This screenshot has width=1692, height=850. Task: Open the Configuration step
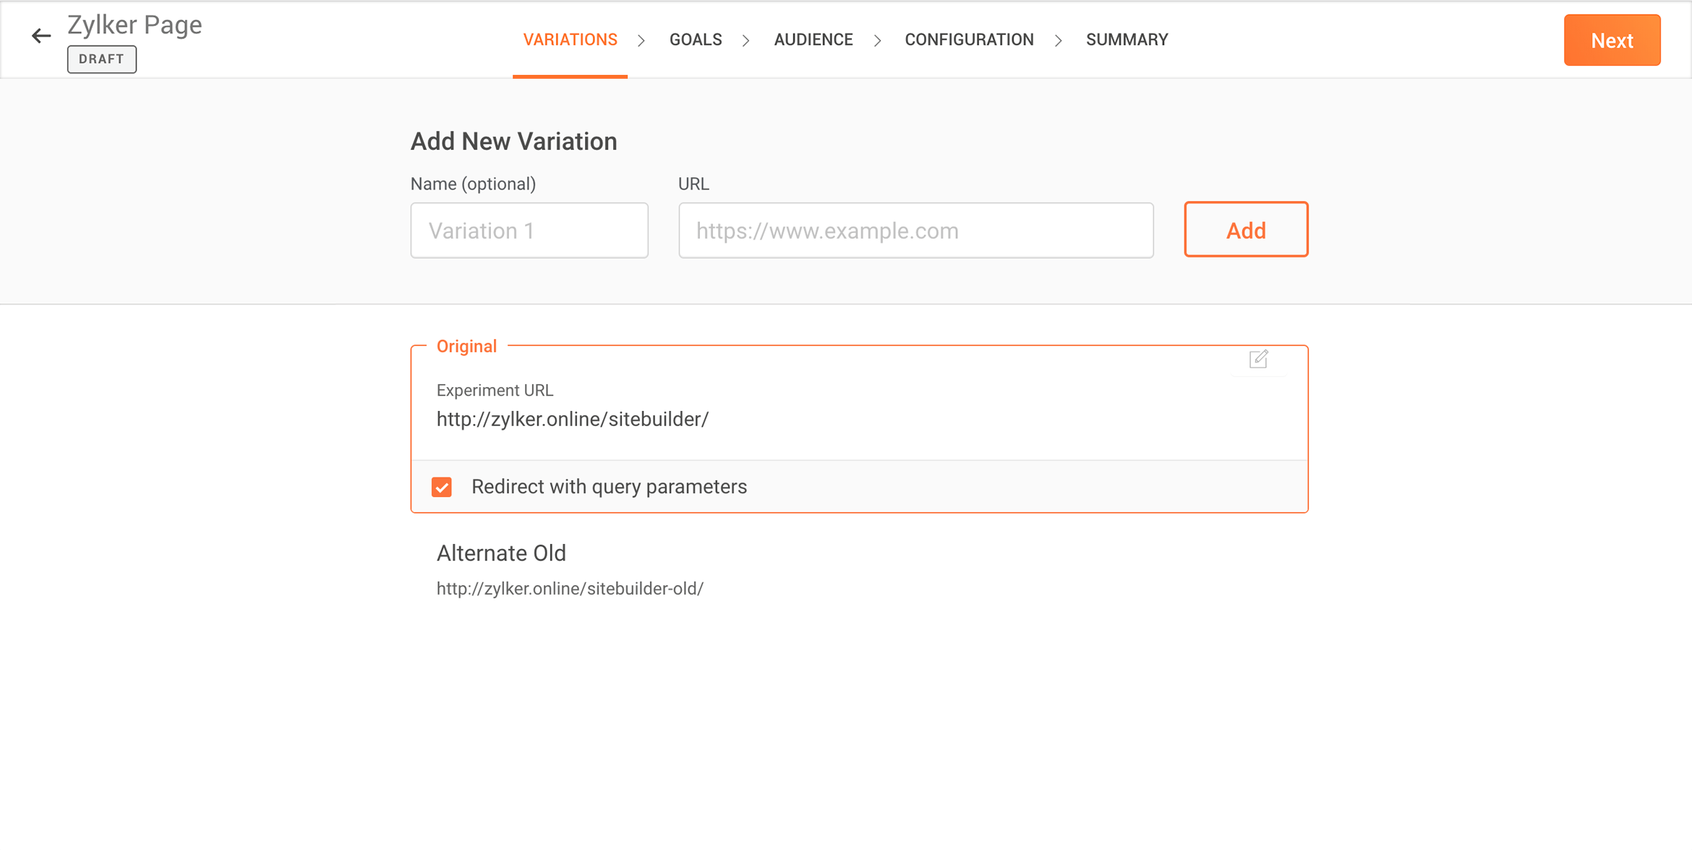point(969,40)
